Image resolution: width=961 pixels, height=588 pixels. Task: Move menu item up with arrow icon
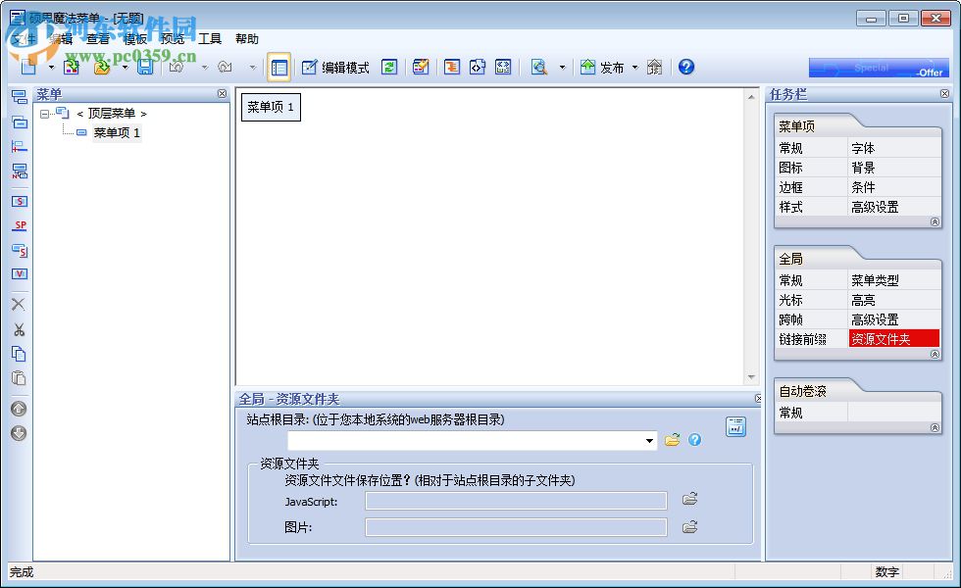point(18,409)
